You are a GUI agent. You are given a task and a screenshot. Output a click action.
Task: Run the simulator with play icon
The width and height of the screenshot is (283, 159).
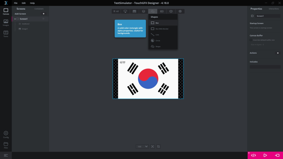(265, 155)
